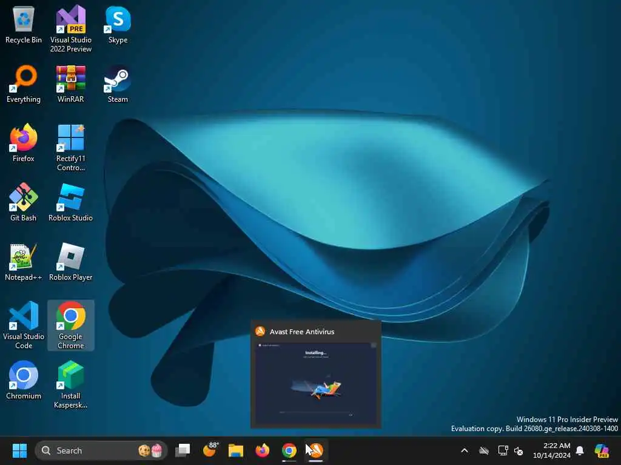Select the Roblox Player desktop shortcut
Viewport: 621px width, 465px height.
click(71, 262)
